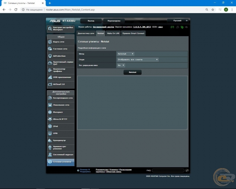236x189 pixels.
Task: Open browser zoom magnifier icon in address bar
Action: pos(207,9)
